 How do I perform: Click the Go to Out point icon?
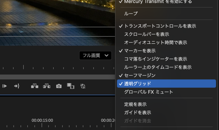[x=17, y=86]
